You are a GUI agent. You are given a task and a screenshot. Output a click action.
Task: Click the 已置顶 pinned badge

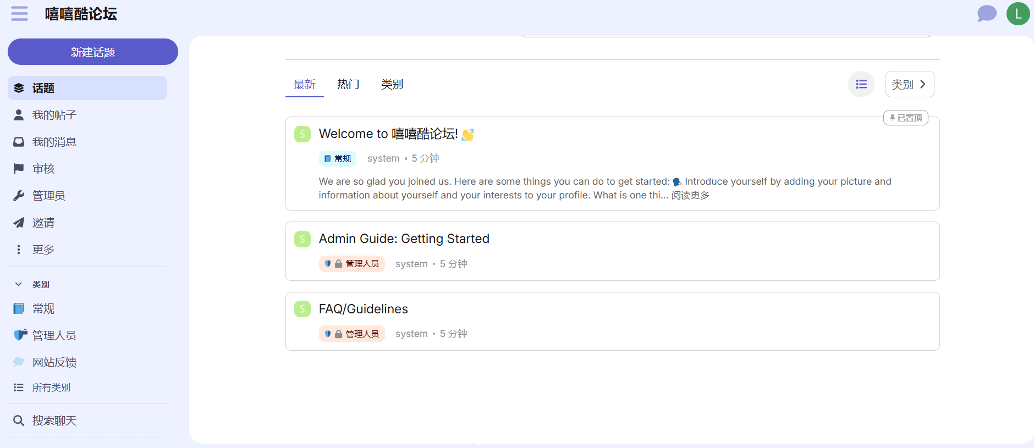coord(905,118)
